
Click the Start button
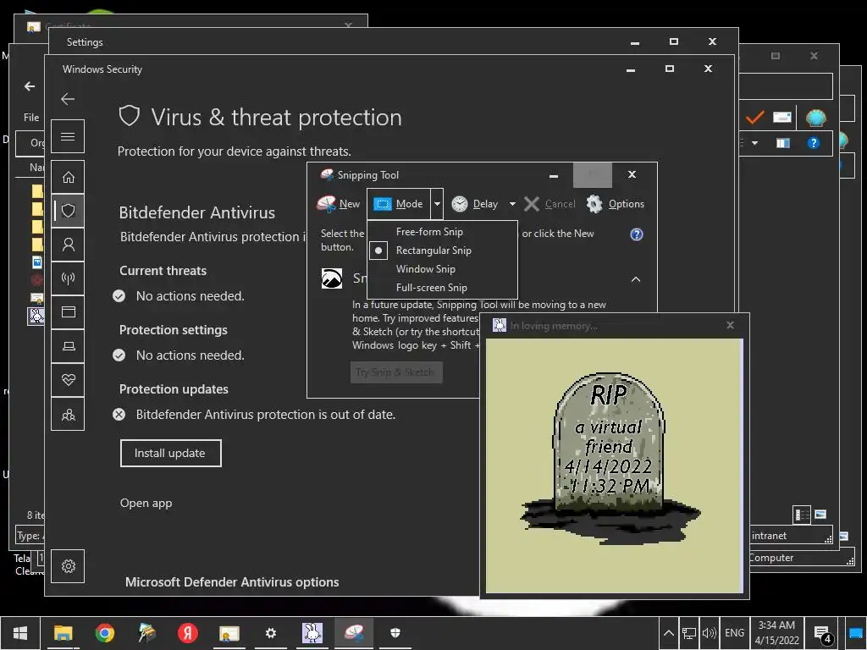pos(20,633)
